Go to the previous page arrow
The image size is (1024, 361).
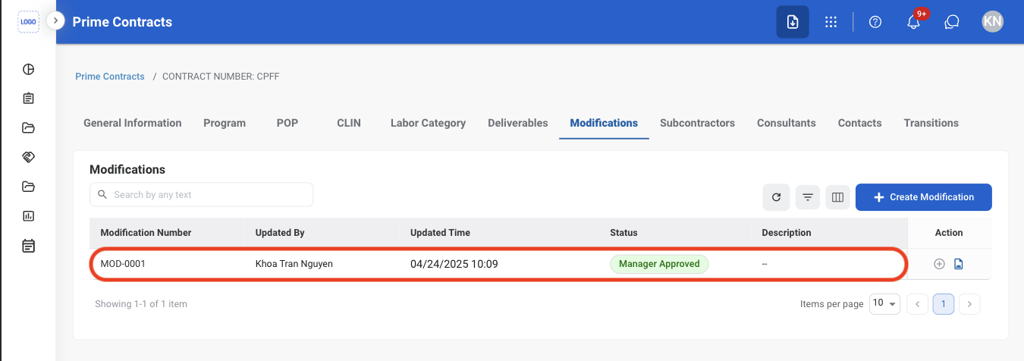click(918, 304)
